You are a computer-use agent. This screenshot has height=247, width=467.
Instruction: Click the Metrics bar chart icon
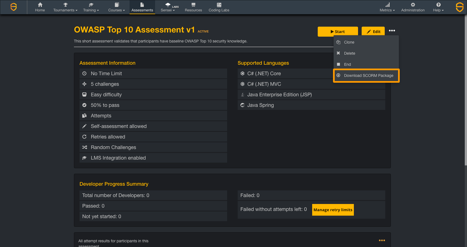coord(387,5)
